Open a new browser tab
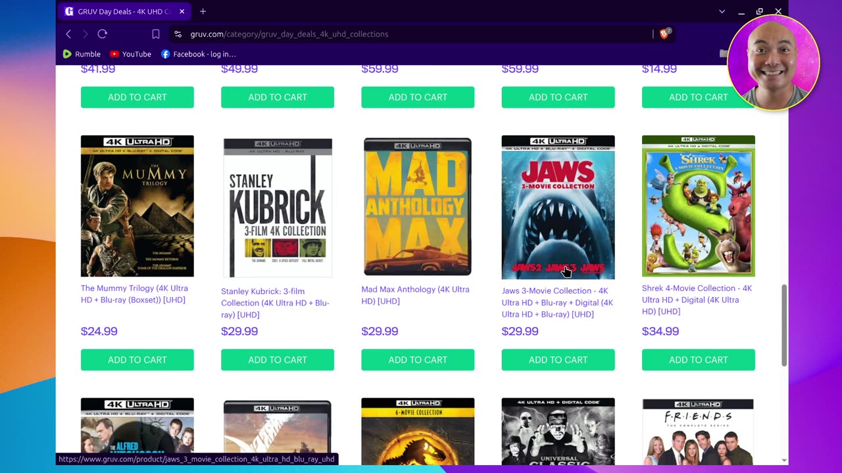 point(203,11)
